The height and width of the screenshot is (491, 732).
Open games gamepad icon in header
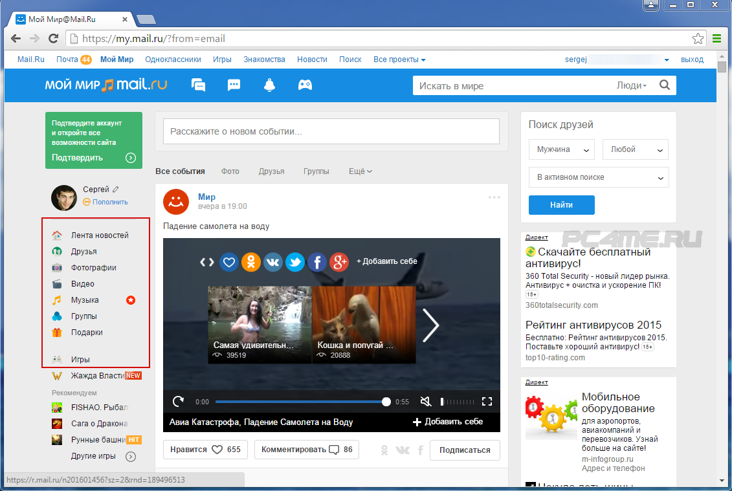[x=305, y=85]
